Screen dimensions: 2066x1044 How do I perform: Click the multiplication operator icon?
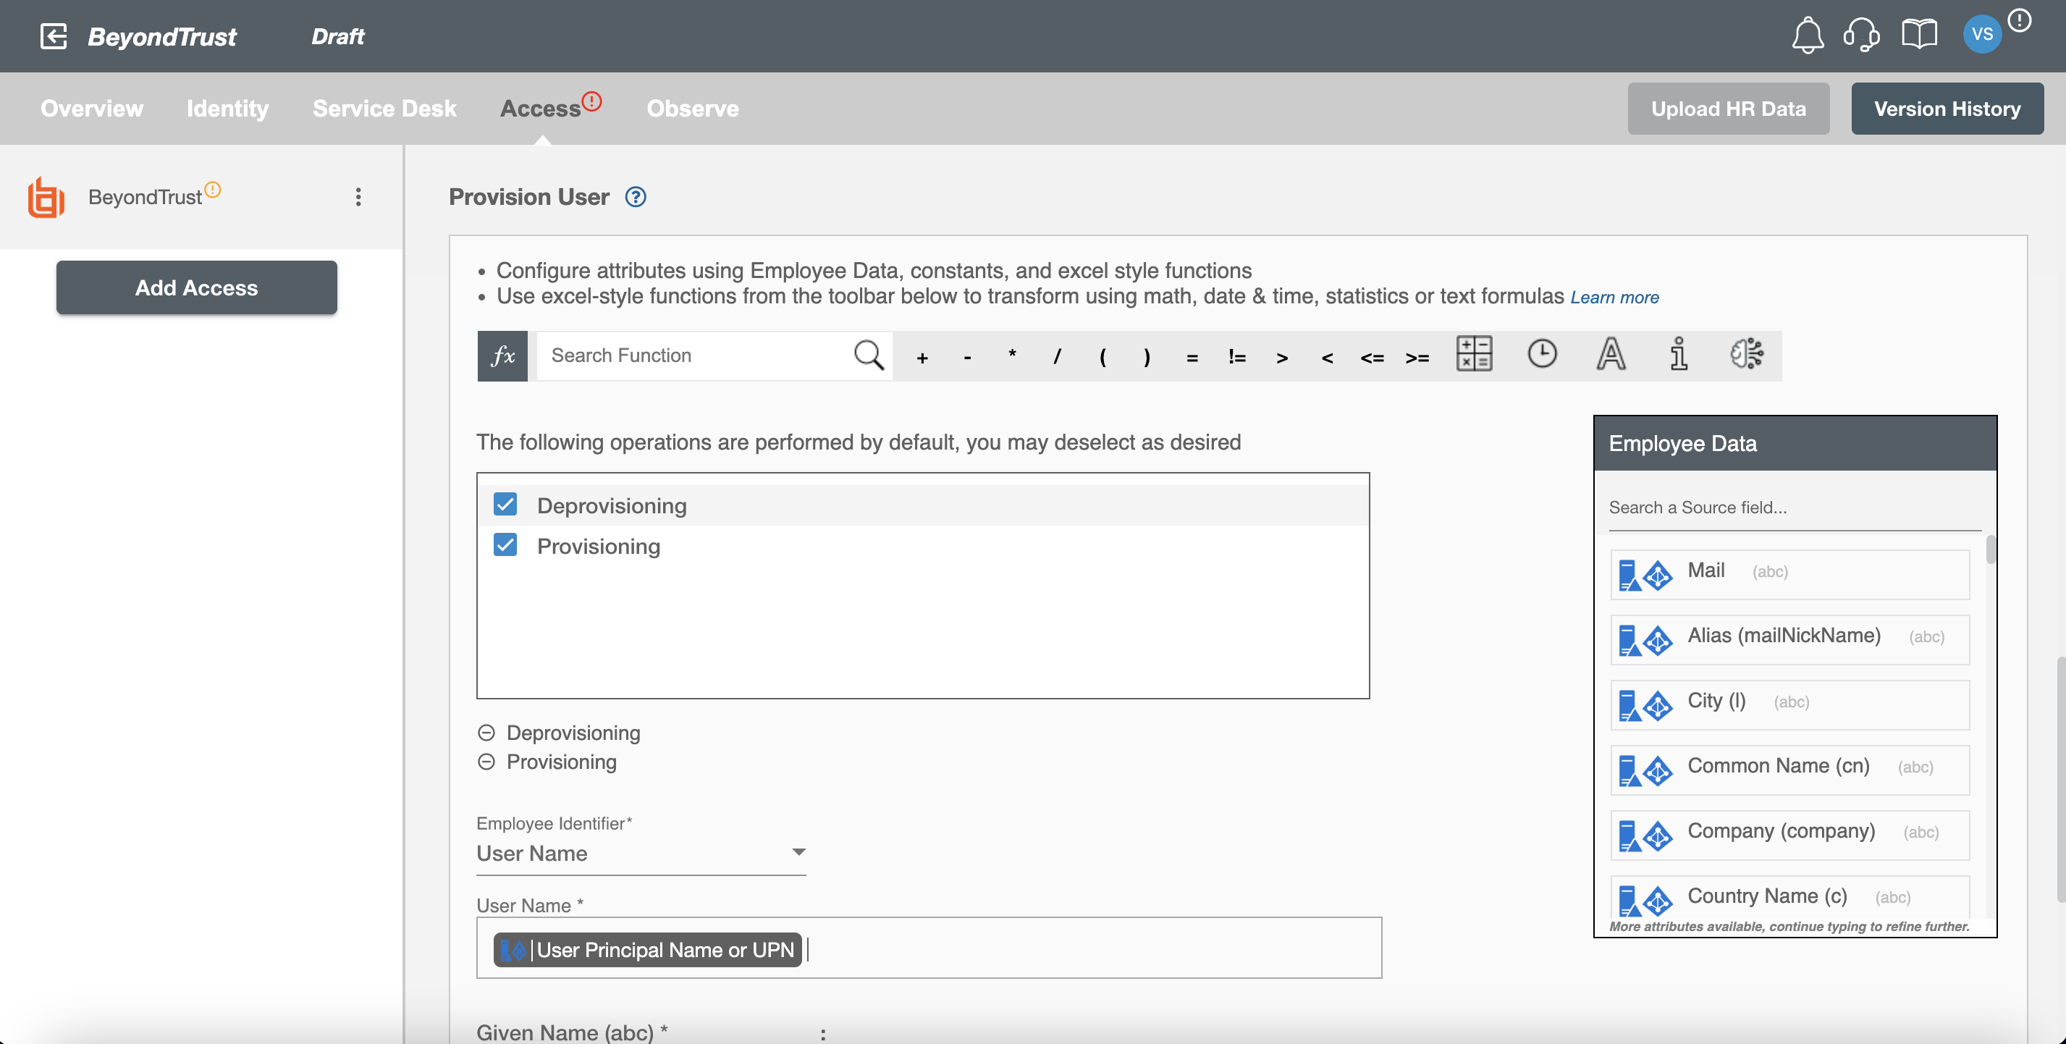(1012, 354)
